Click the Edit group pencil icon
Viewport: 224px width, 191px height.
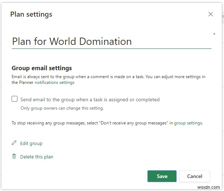point(14,143)
